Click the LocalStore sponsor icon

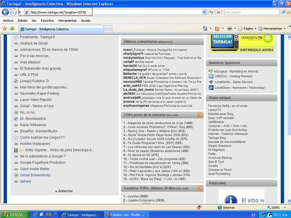[211, 88]
